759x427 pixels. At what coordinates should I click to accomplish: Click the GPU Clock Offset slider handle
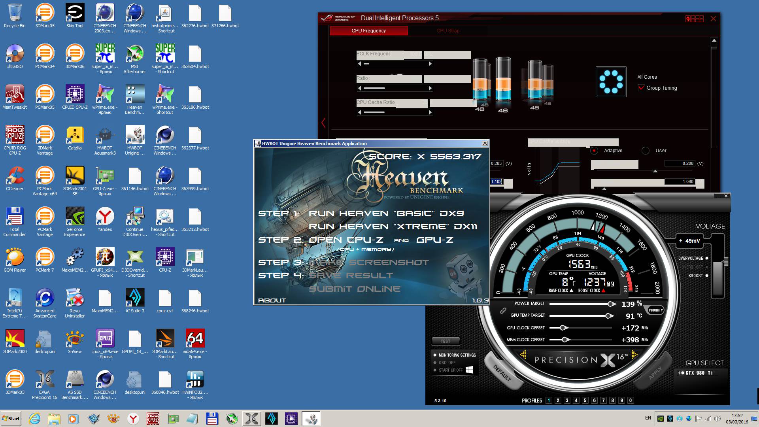[x=564, y=328]
